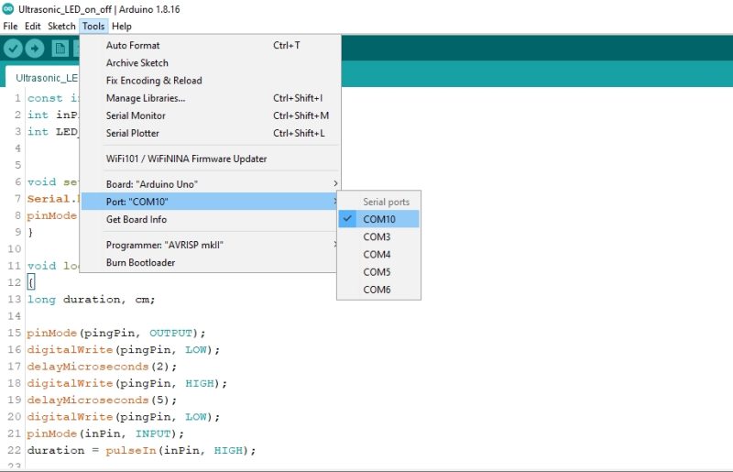
Task: Open the Sketch menu
Action: click(x=61, y=27)
